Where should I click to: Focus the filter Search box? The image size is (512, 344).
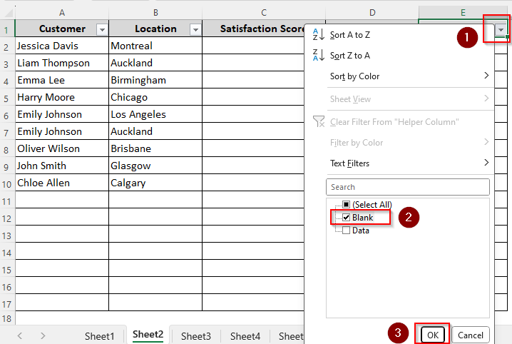(407, 187)
